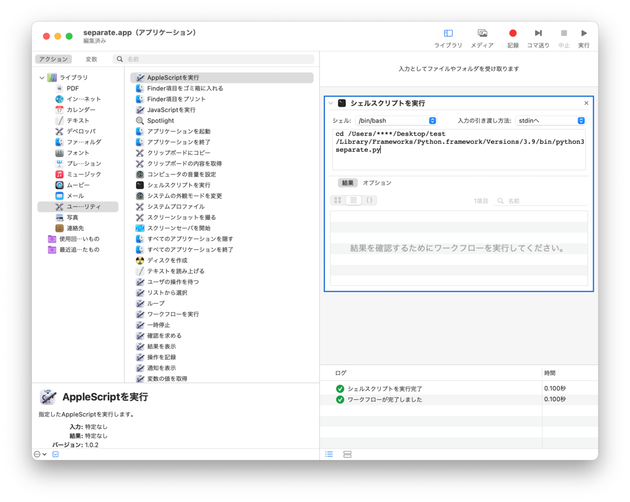Select the ユー…リティ library category

pos(78,207)
